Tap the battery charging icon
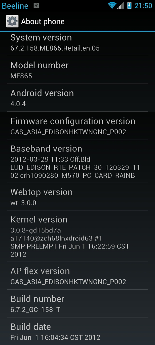 click(x=129, y=5)
